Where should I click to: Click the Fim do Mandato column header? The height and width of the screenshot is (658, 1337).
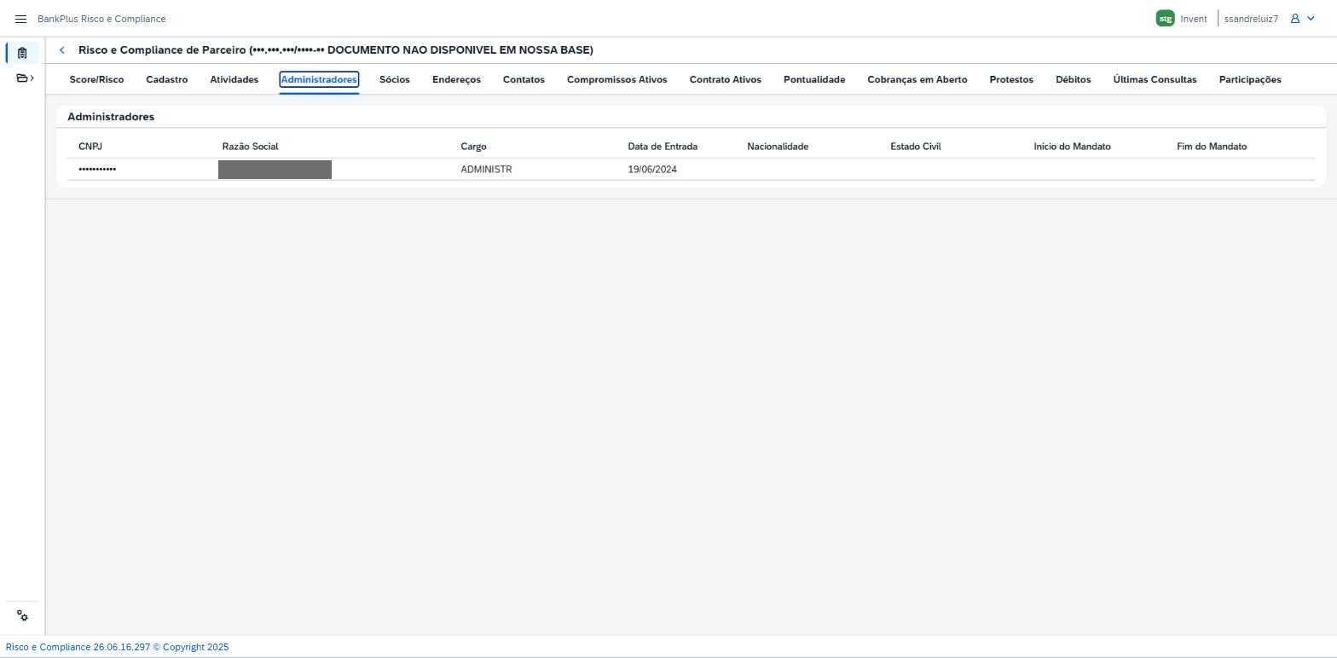[x=1212, y=147]
